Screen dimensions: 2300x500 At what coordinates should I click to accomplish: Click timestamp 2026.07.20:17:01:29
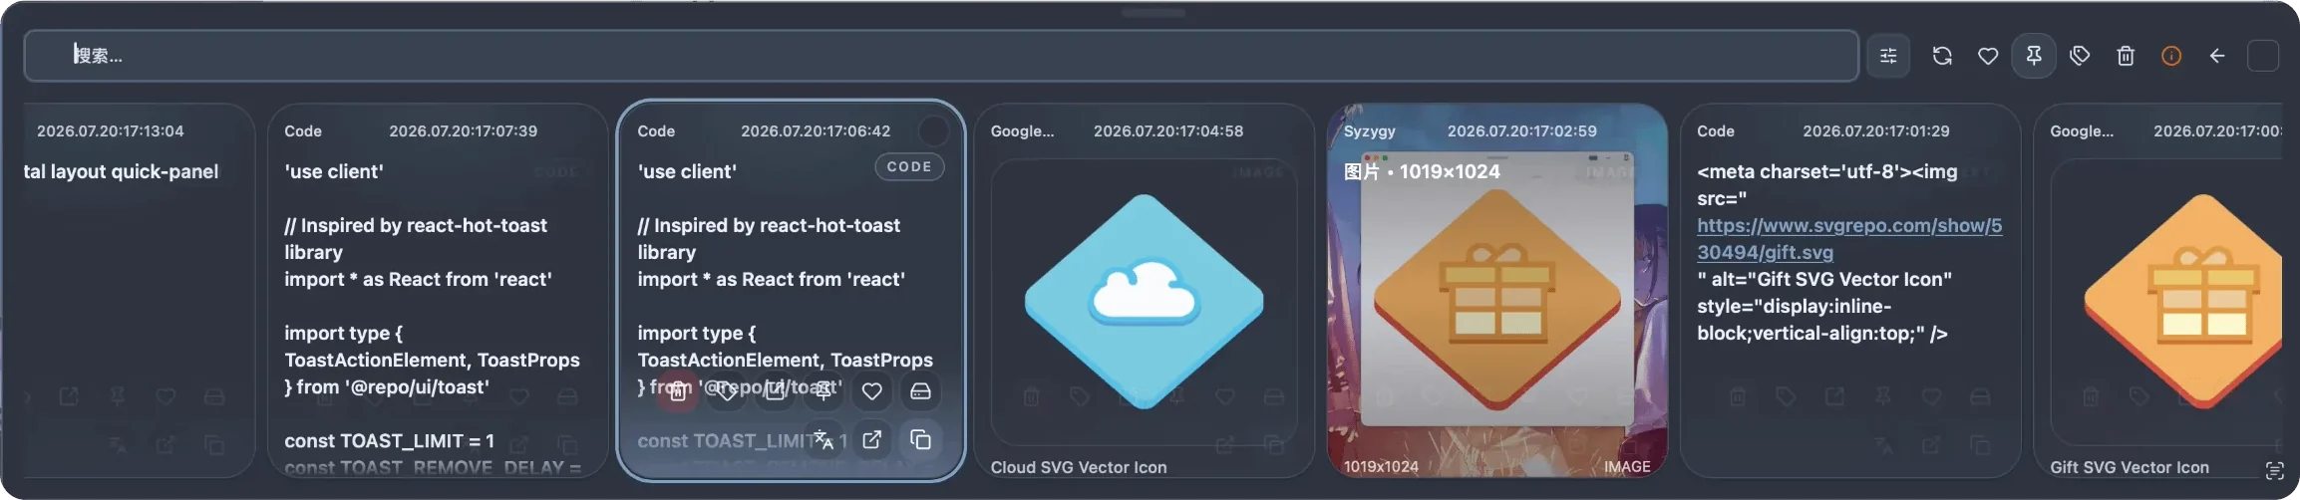[1876, 130]
